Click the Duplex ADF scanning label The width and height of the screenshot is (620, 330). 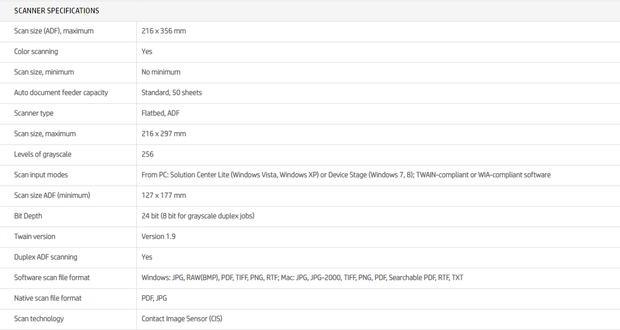point(46,257)
